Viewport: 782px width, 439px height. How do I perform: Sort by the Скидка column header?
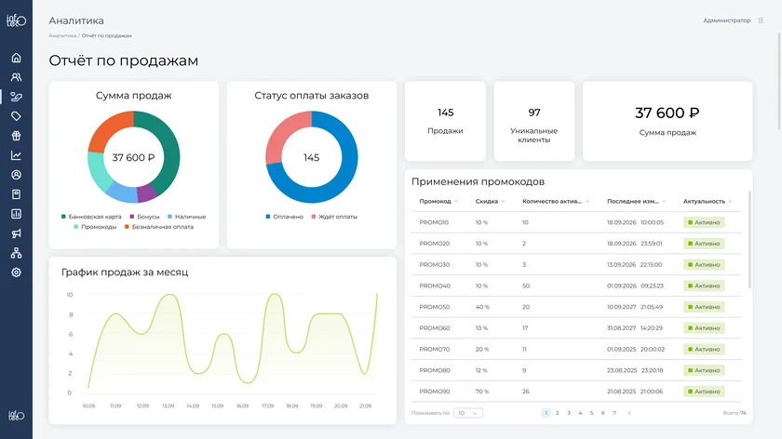pyautogui.click(x=490, y=201)
